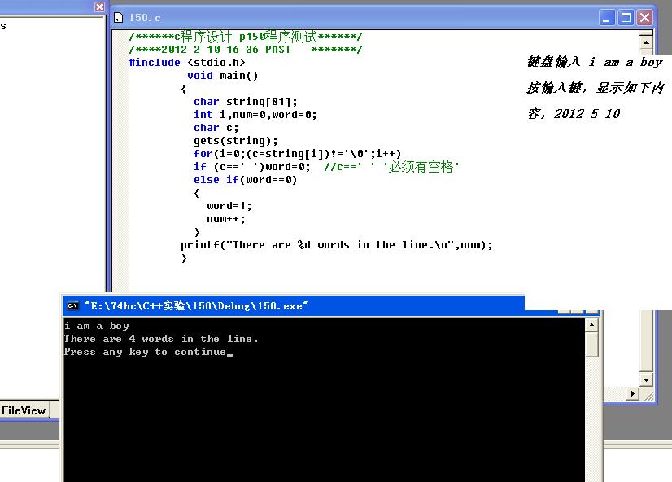Click the for loop statement line
The height and width of the screenshot is (482, 672).
click(298, 154)
